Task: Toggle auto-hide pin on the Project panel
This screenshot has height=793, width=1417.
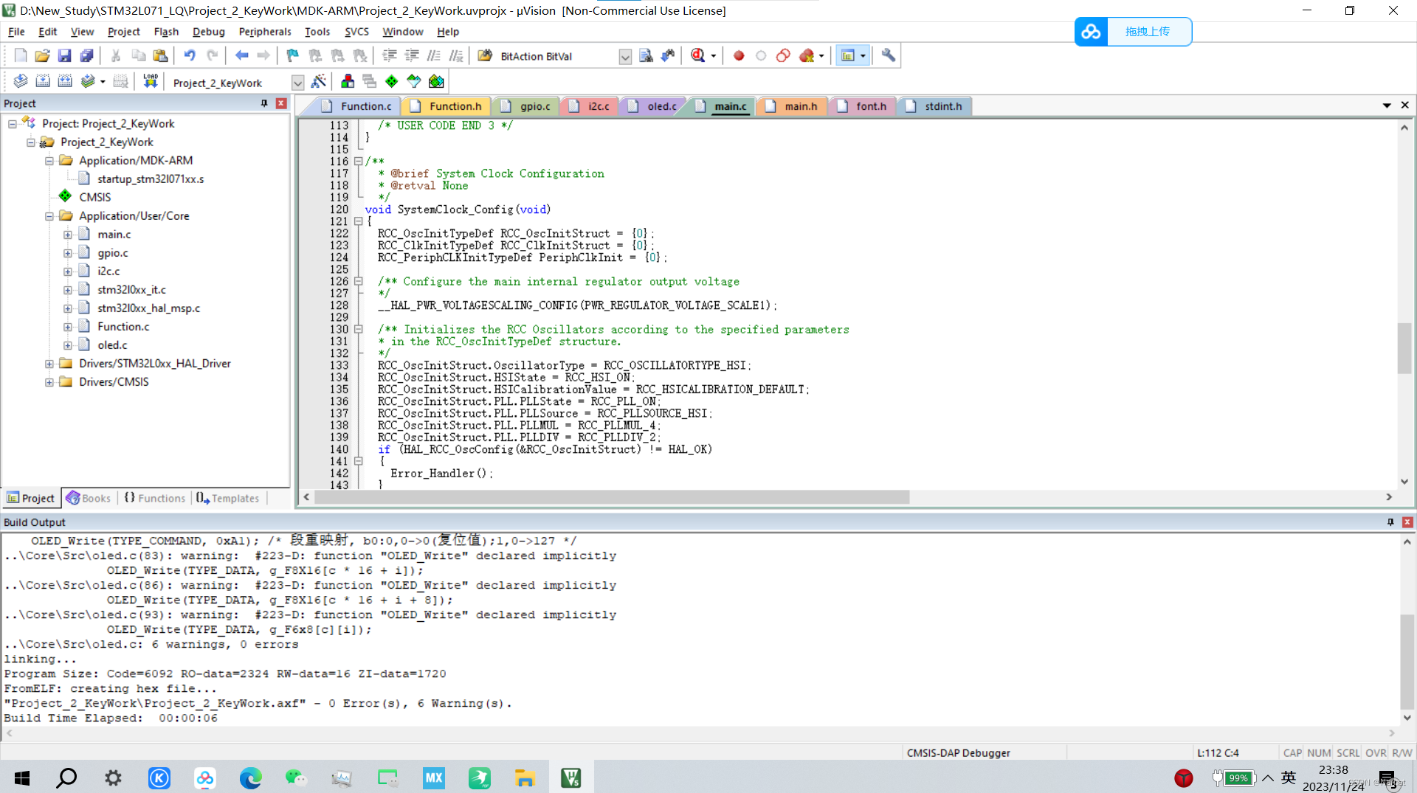Action: 264,103
